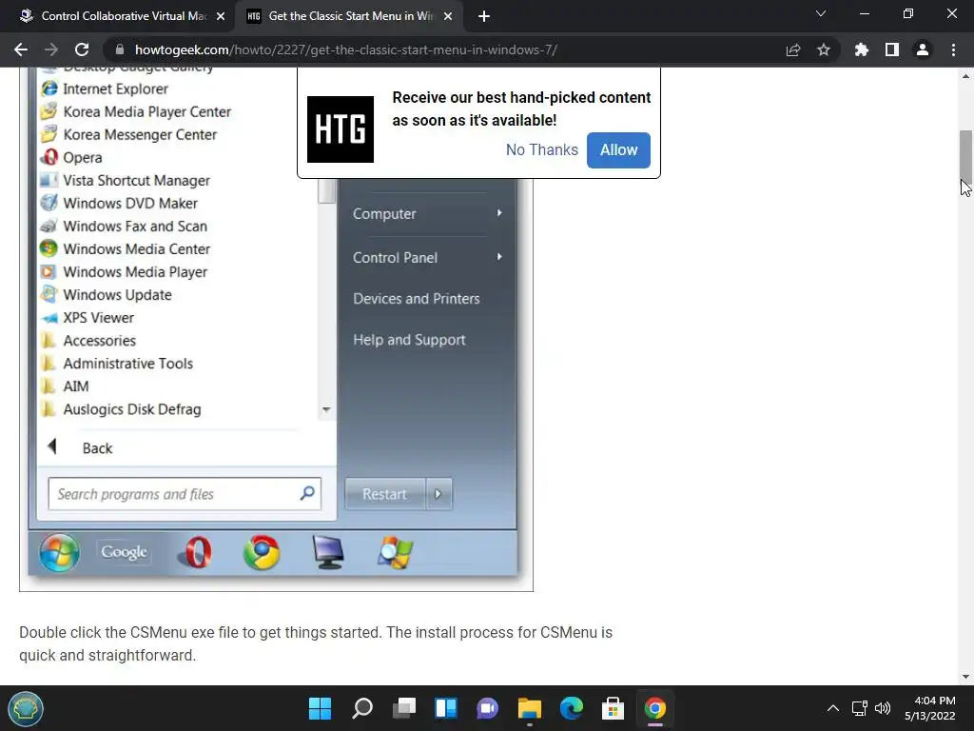
Task: Open Task View on the taskbar
Action: (403, 708)
